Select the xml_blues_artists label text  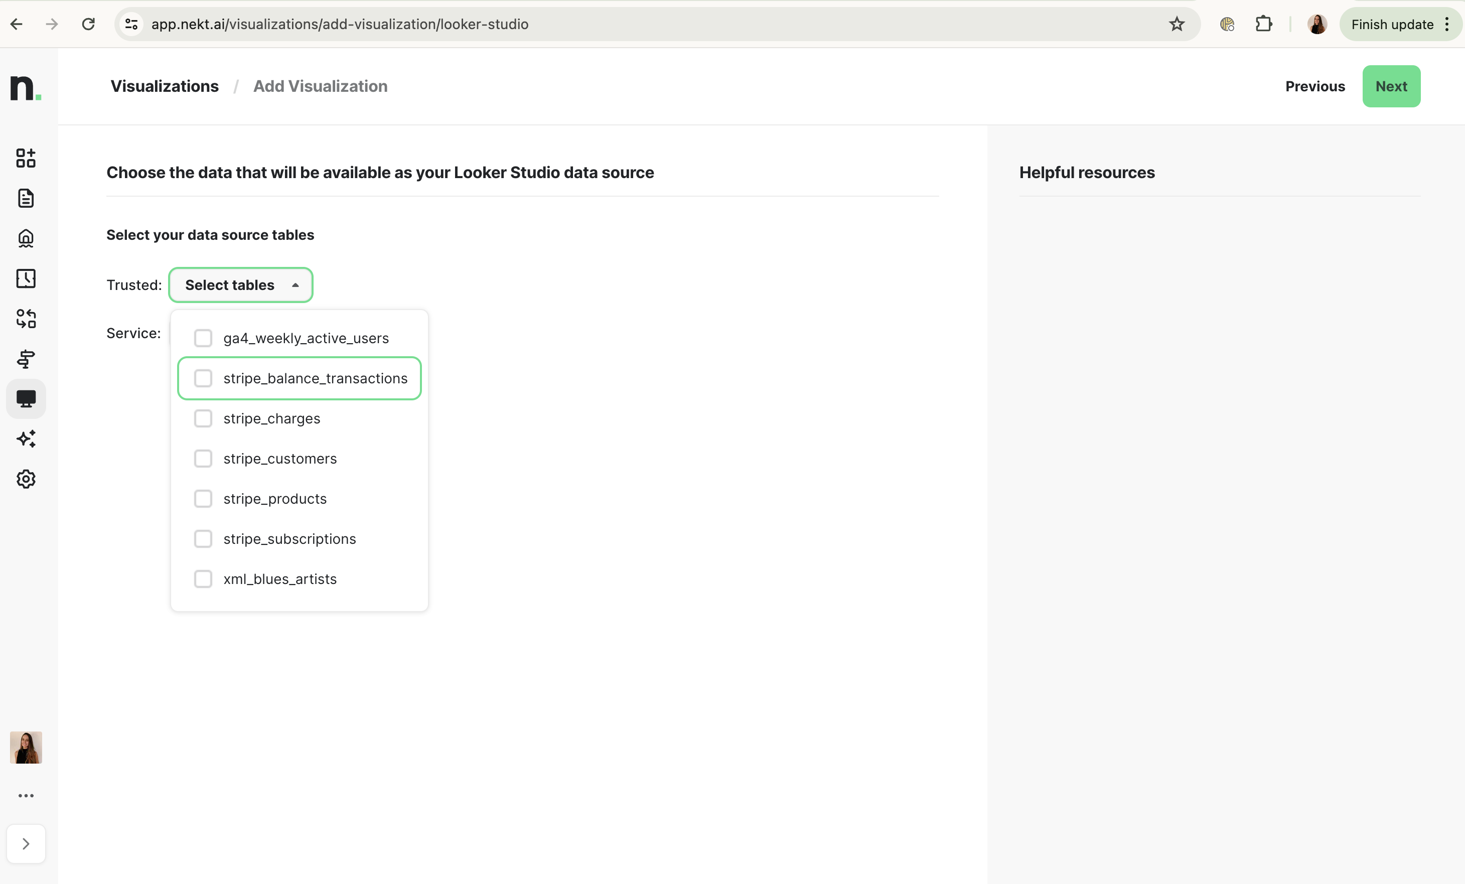tap(280, 579)
